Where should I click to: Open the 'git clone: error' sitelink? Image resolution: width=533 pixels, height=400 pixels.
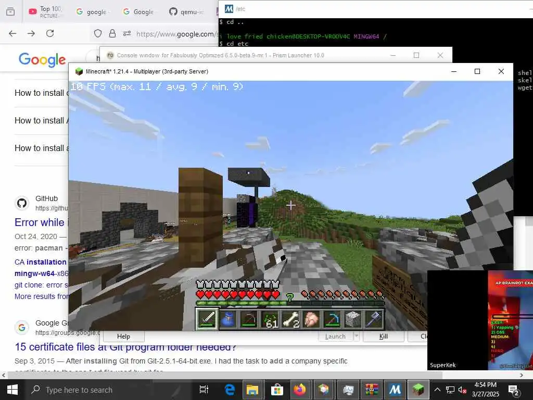point(41,285)
